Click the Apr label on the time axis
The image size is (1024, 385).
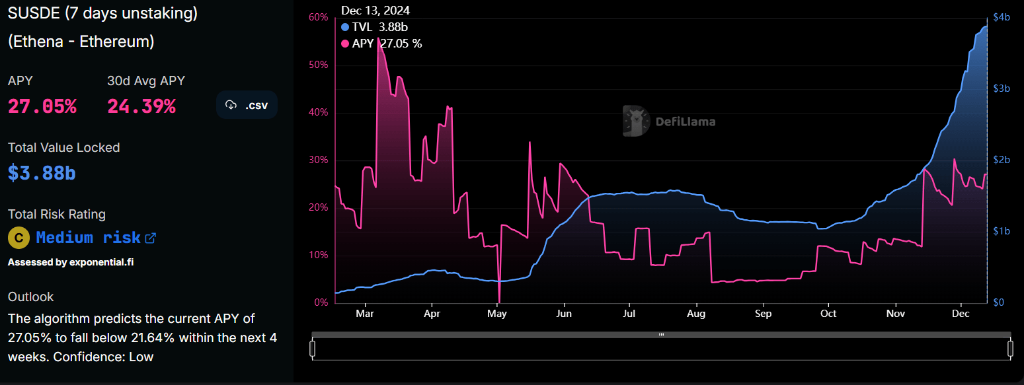click(432, 314)
